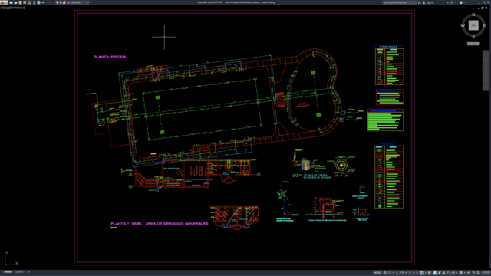Open the AutoCAD application menu

click(x=3, y=2)
